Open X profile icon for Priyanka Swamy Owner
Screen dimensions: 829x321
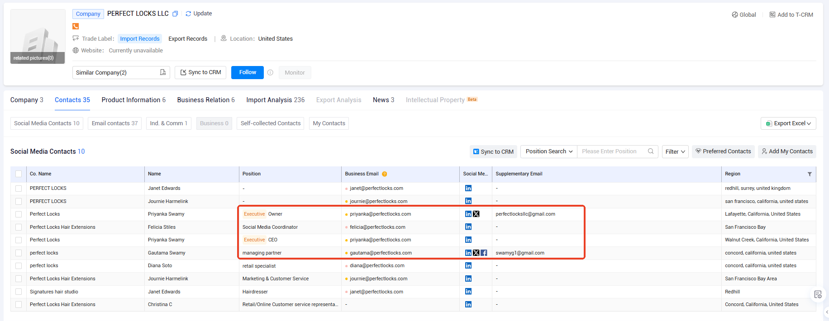click(x=476, y=214)
